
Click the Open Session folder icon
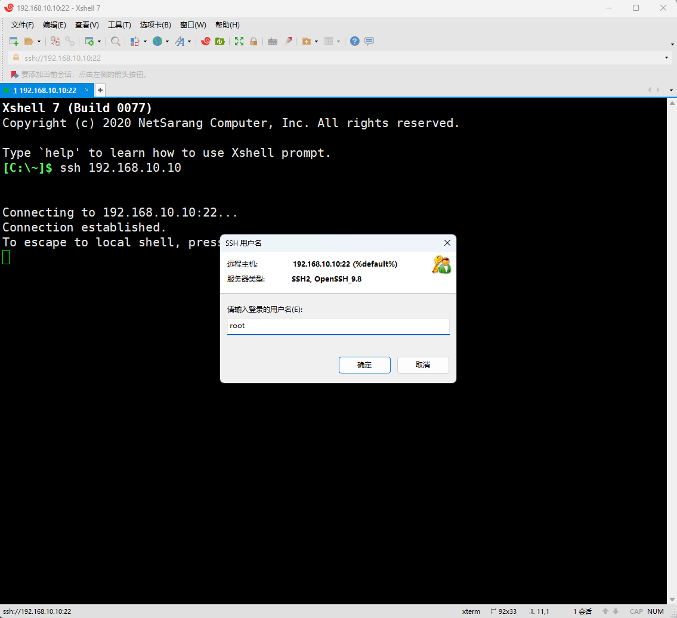[x=29, y=41]
